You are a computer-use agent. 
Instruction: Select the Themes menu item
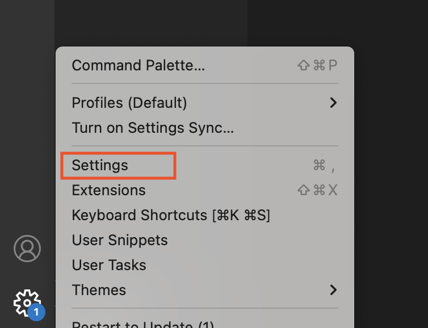pyautogui.click(x=99, y=290)
